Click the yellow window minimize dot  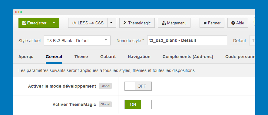[x=18, y=12]
